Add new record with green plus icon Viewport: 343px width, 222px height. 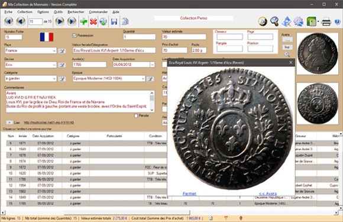[x=83, y=21]
